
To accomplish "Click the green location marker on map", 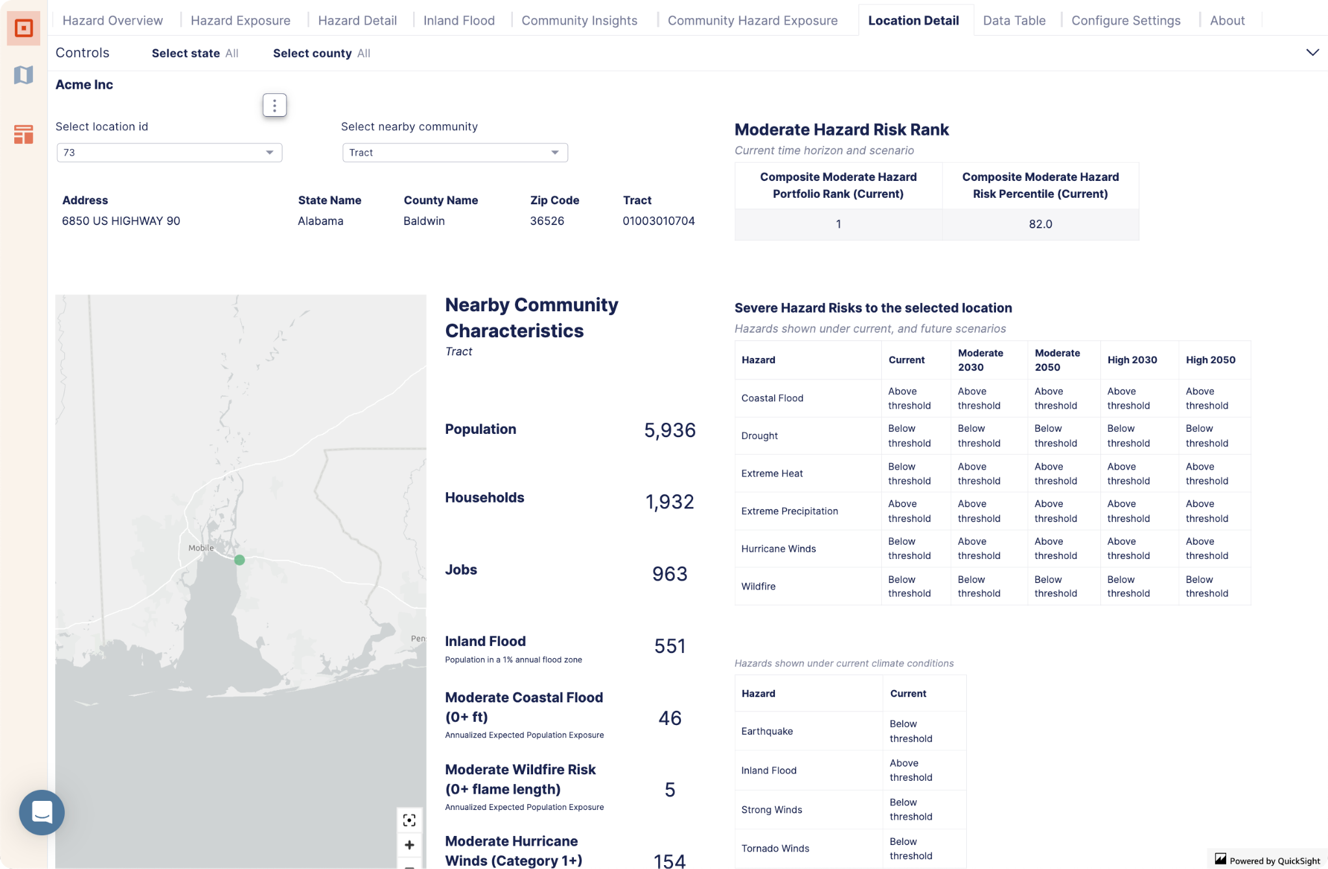I will (239, 560).
